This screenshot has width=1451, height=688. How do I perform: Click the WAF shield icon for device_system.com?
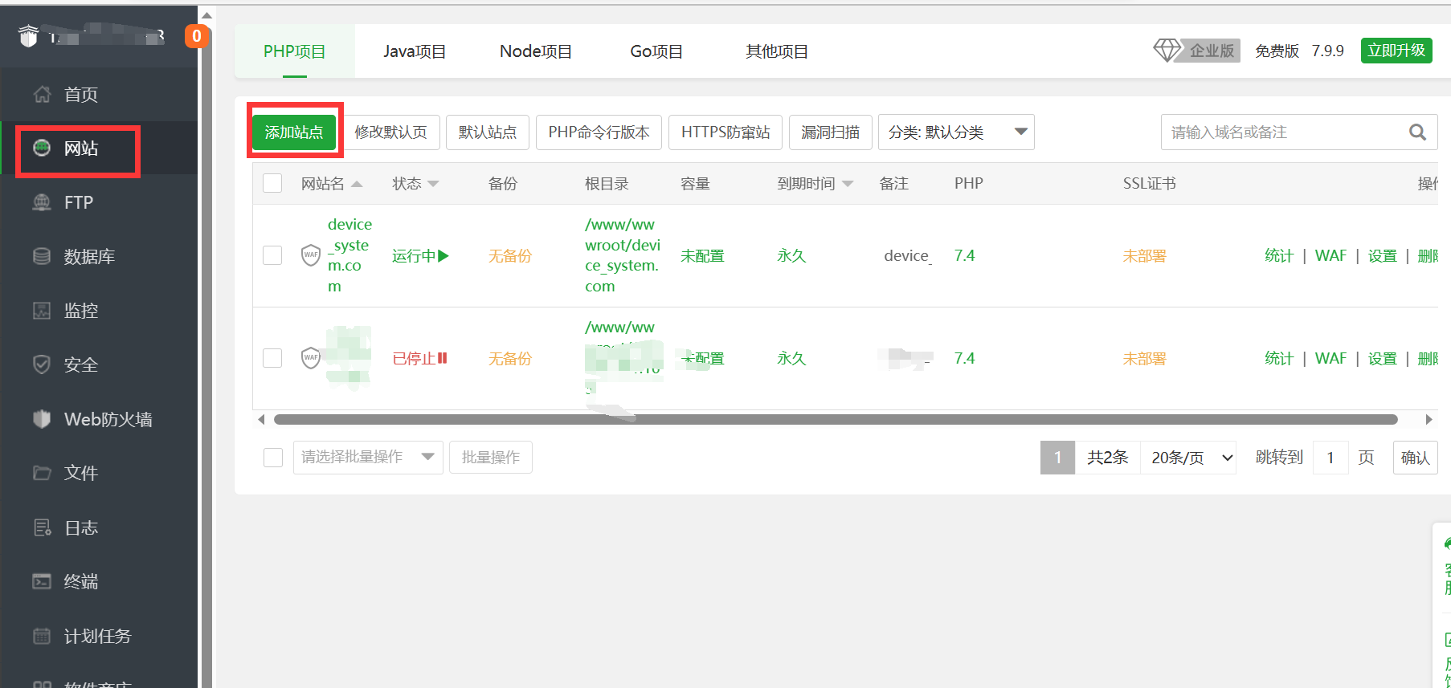(x=311, y=255)
